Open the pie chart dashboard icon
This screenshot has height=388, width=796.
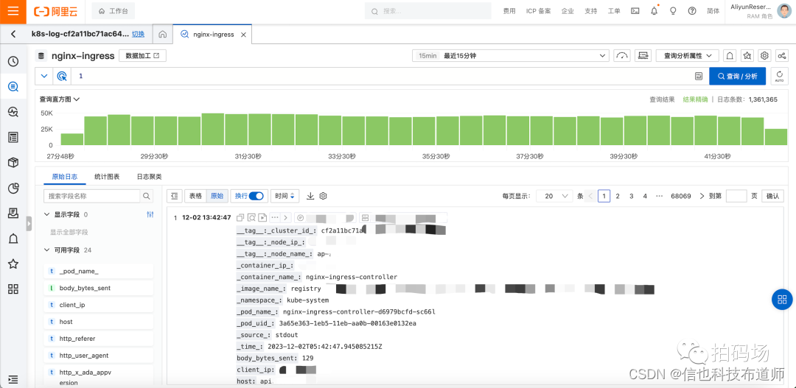click(x=13, y=188)
